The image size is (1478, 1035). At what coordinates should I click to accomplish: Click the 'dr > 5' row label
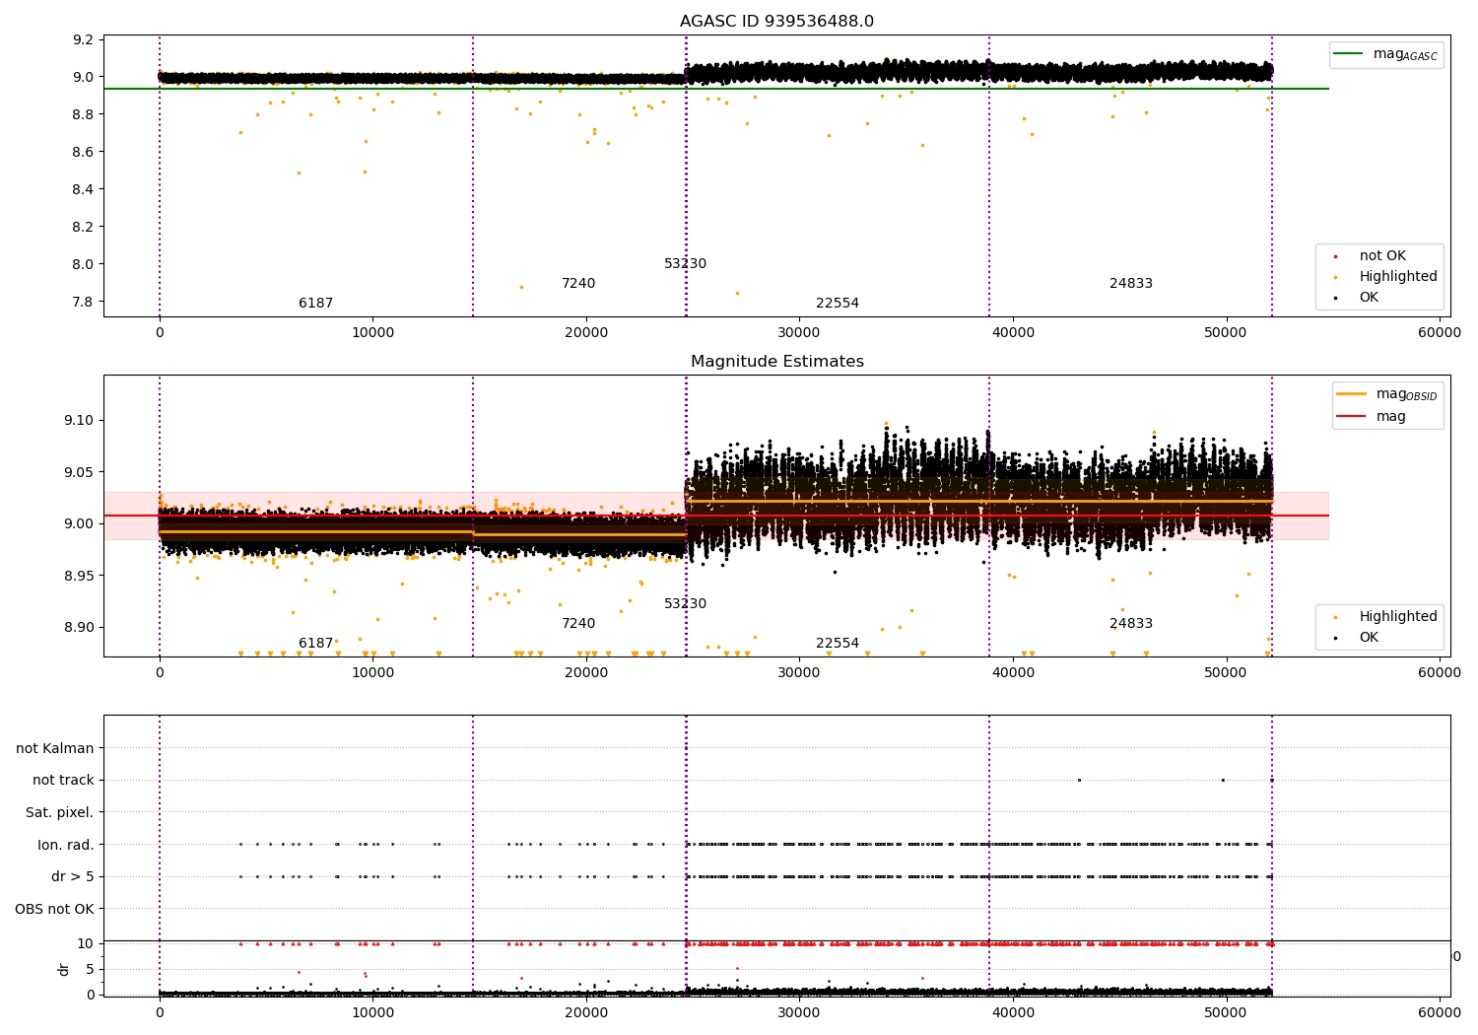pyautogui.click(x=73, y=877)
